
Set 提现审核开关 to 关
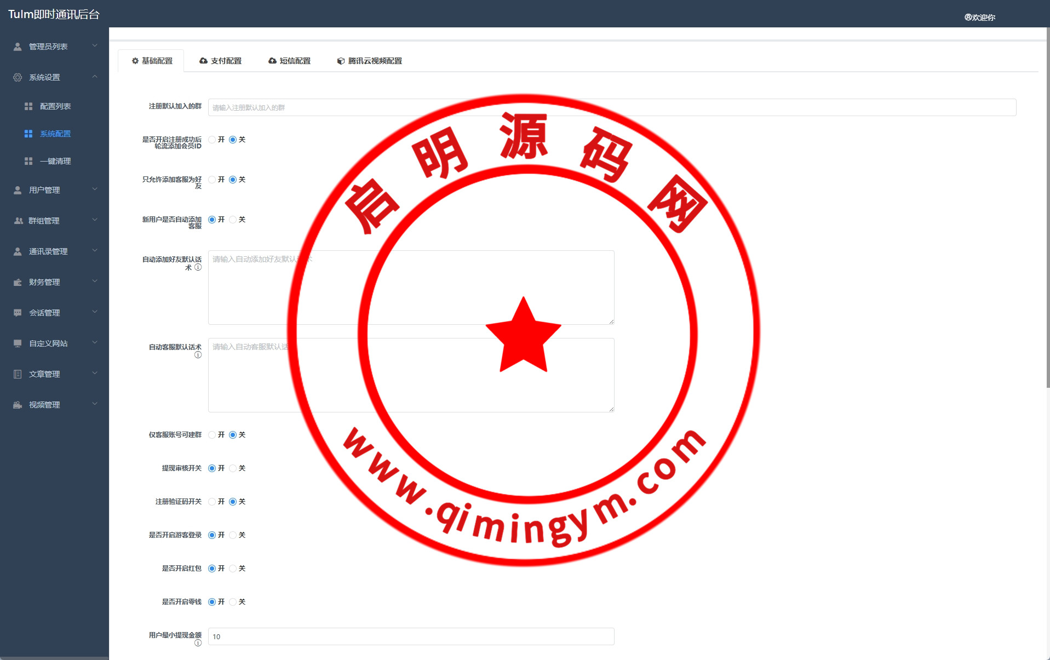click(x=233, y=468)
